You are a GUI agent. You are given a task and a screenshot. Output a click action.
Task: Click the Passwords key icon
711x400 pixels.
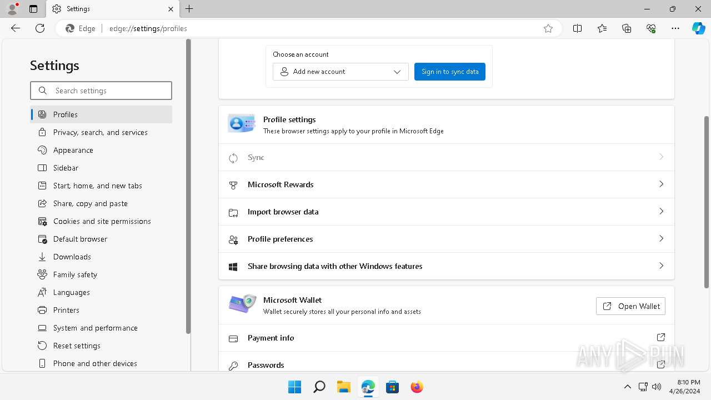coord(233,366)
